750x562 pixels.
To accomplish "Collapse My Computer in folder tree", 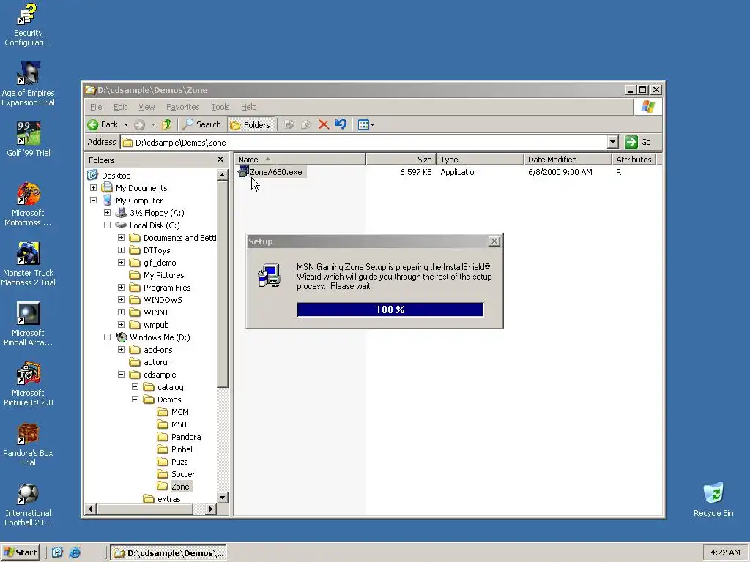I will click(x=94, y=201).
